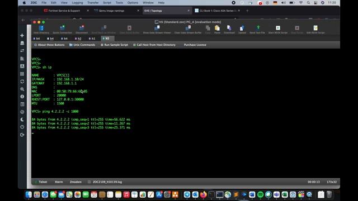Open the Tools menu

click(119, 3)
